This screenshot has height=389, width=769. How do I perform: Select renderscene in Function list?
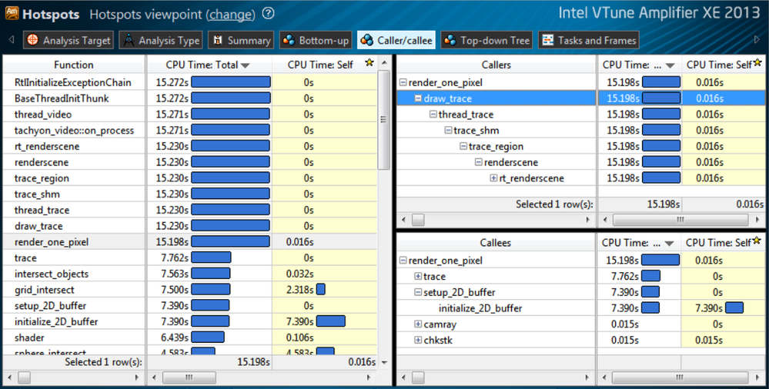42,162
